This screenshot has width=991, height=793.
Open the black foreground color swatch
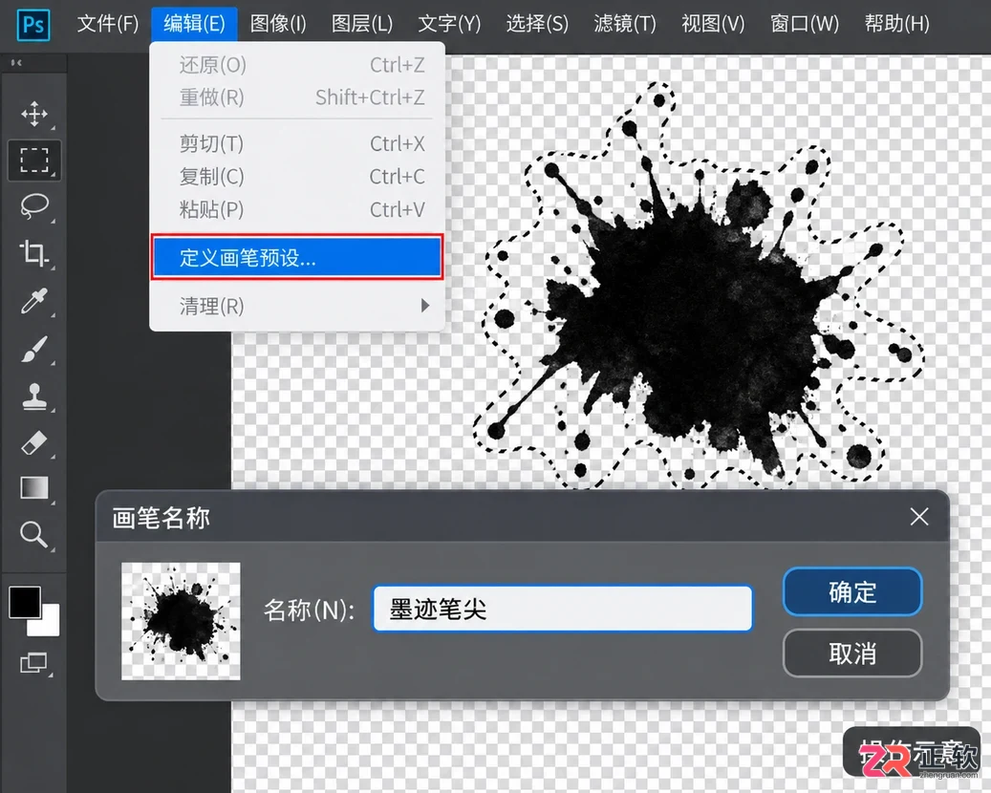25,602
